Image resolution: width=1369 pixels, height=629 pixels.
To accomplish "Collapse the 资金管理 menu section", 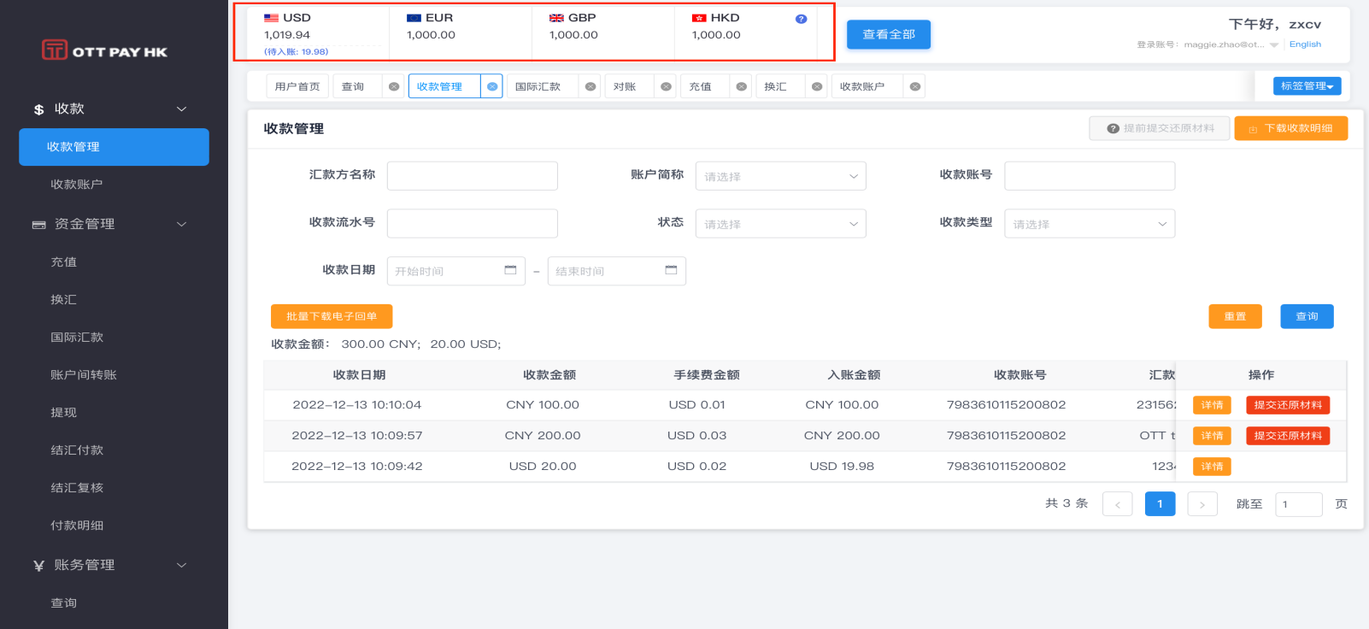I will pyautogui.click(x=181, y=224).
